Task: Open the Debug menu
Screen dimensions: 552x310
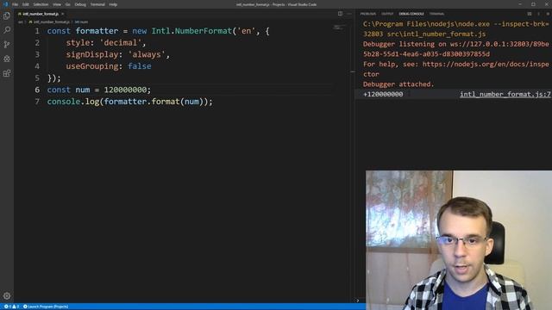Action: click(x=80, y=4)
